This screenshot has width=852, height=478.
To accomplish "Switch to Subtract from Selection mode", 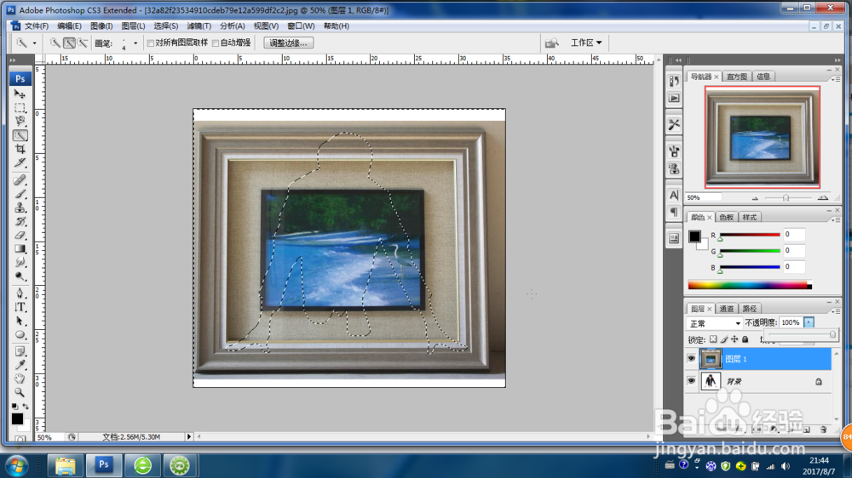I will pos(83,43).
